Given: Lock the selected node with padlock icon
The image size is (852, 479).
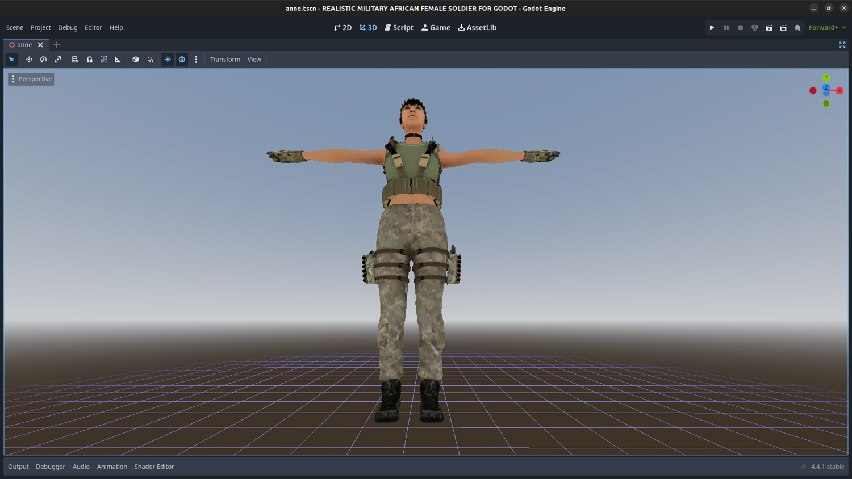Looking at the screenshot, I should click(89, 60).
